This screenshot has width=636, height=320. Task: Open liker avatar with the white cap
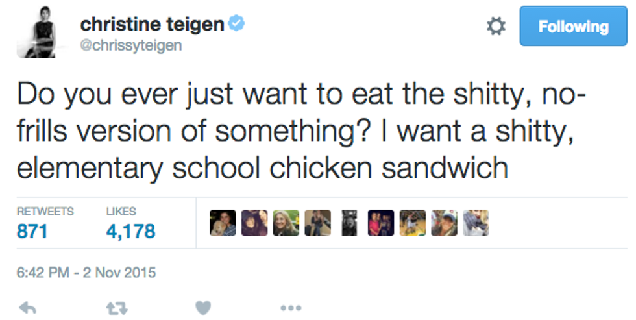(x=444, y=223)
